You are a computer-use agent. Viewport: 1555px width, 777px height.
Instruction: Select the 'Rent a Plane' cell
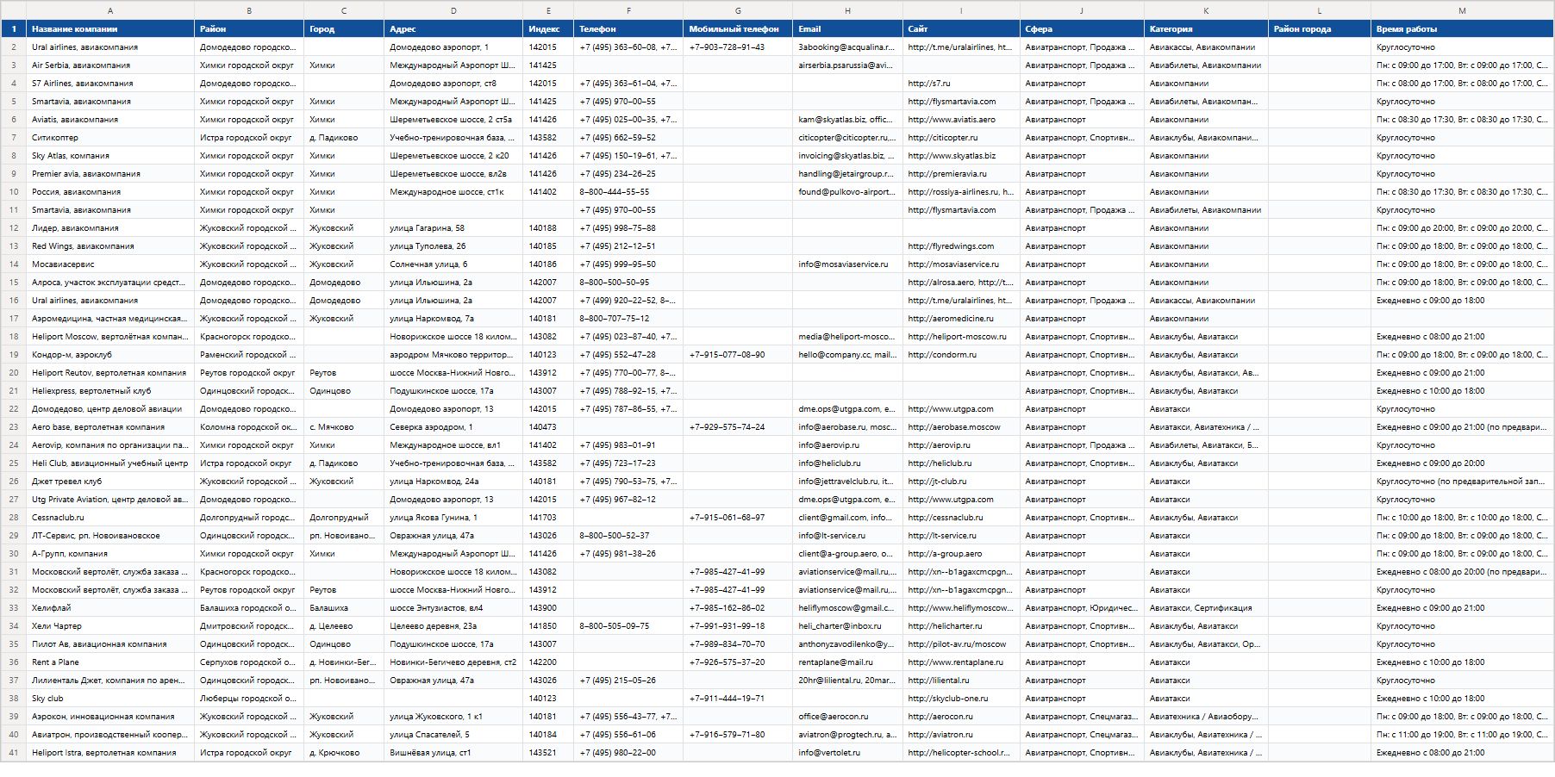pyautogui.click(x=110, y=662)
